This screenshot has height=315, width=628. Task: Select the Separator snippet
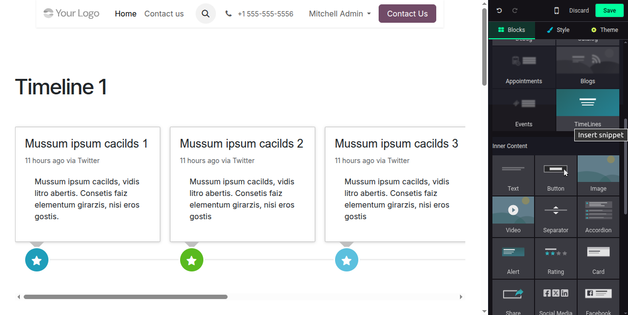point(556,216)
